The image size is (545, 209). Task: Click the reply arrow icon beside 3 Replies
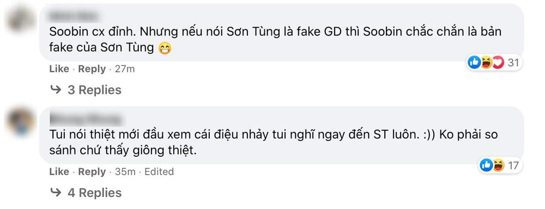click(56, 90)
